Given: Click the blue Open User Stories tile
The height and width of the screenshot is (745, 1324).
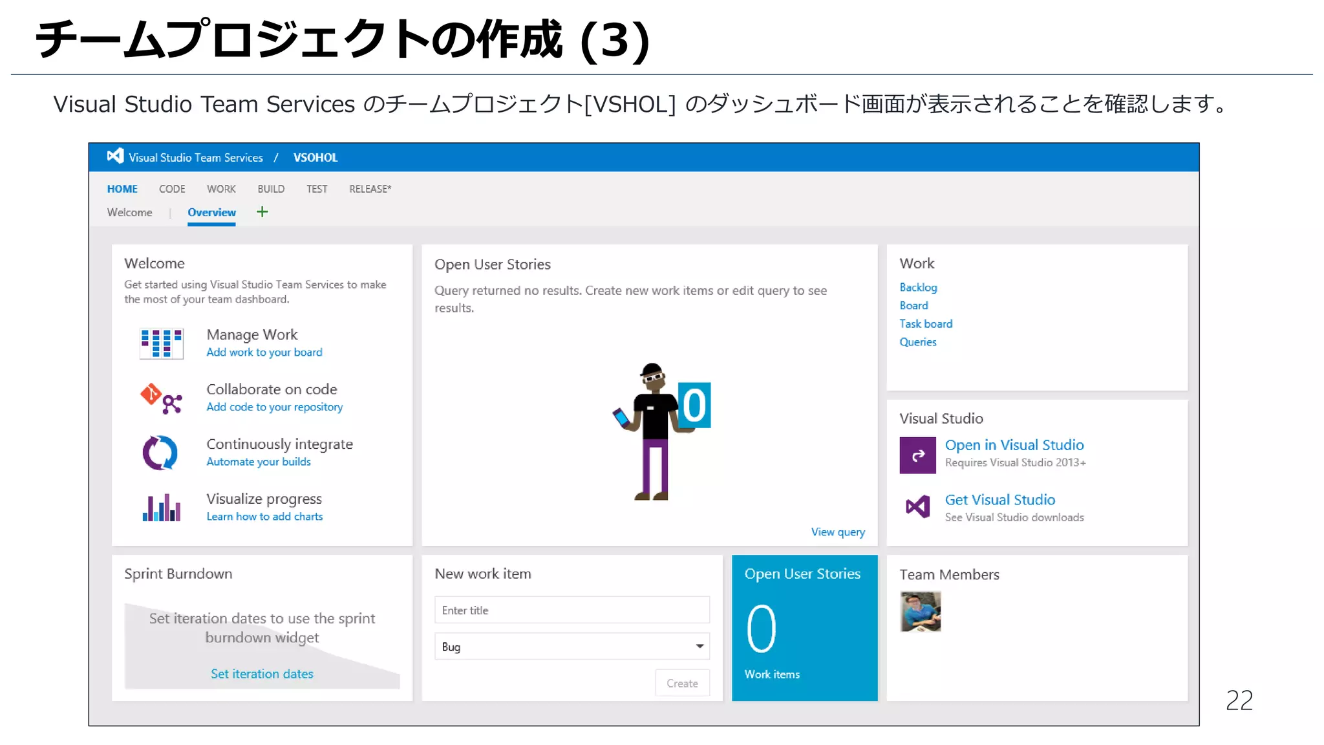Looking at the screenshot, I should pos(805,628).
